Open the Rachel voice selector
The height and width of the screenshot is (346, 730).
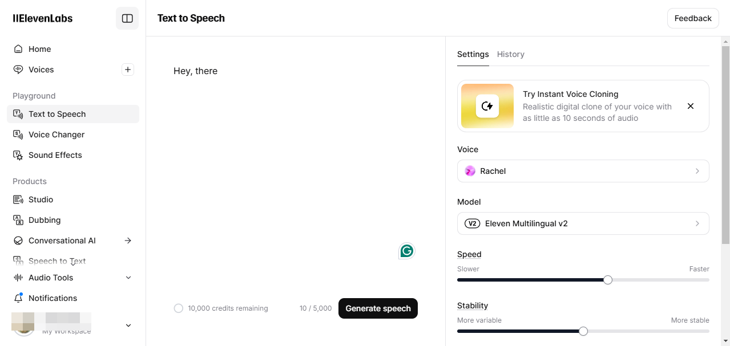point(583,171)
